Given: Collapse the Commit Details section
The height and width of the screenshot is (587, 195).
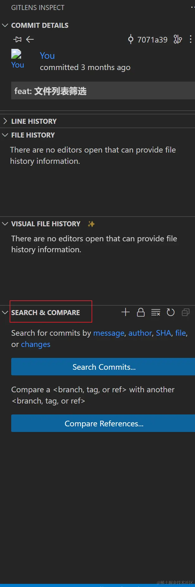Looking at the screenshot, I should pos(5,25).
